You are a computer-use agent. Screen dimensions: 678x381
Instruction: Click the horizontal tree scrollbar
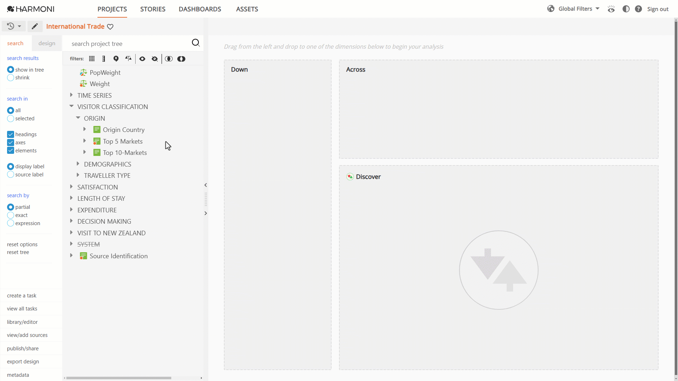pos(119,378)
